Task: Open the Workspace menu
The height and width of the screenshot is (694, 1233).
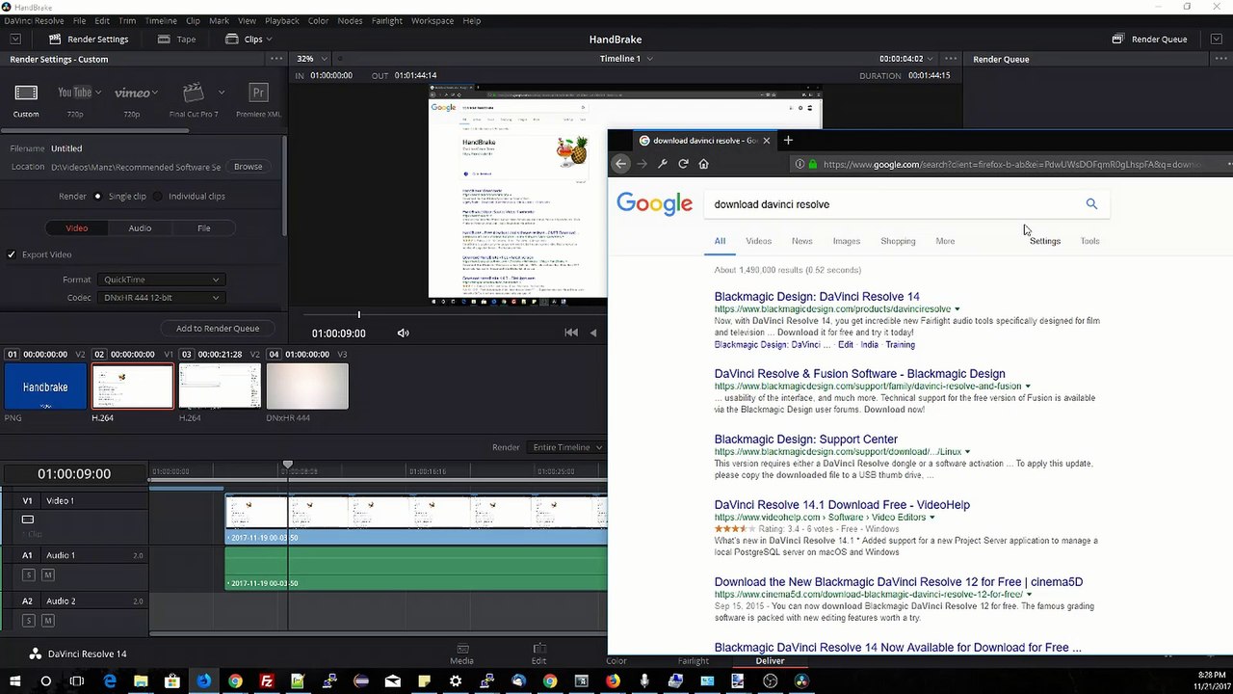Action: [433, 20]
